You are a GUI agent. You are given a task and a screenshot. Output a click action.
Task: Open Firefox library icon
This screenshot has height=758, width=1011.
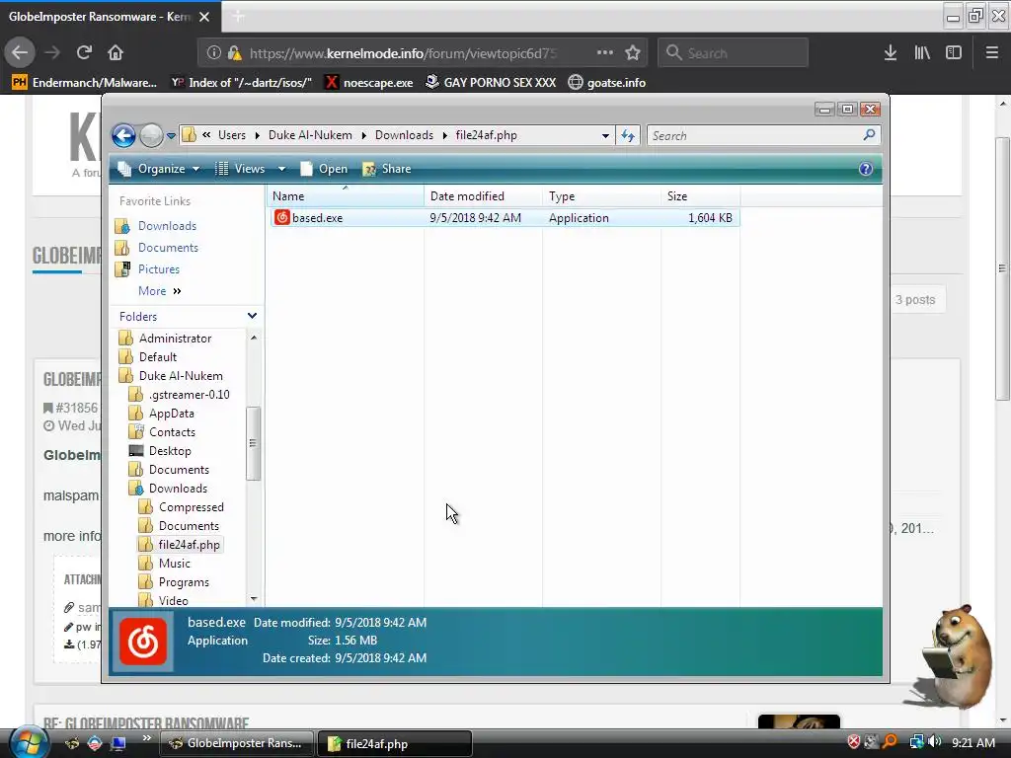tap(922, 53)
